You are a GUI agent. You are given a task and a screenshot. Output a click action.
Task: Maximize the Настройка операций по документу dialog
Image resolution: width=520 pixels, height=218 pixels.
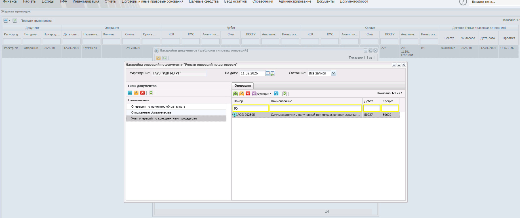point(399,65)
